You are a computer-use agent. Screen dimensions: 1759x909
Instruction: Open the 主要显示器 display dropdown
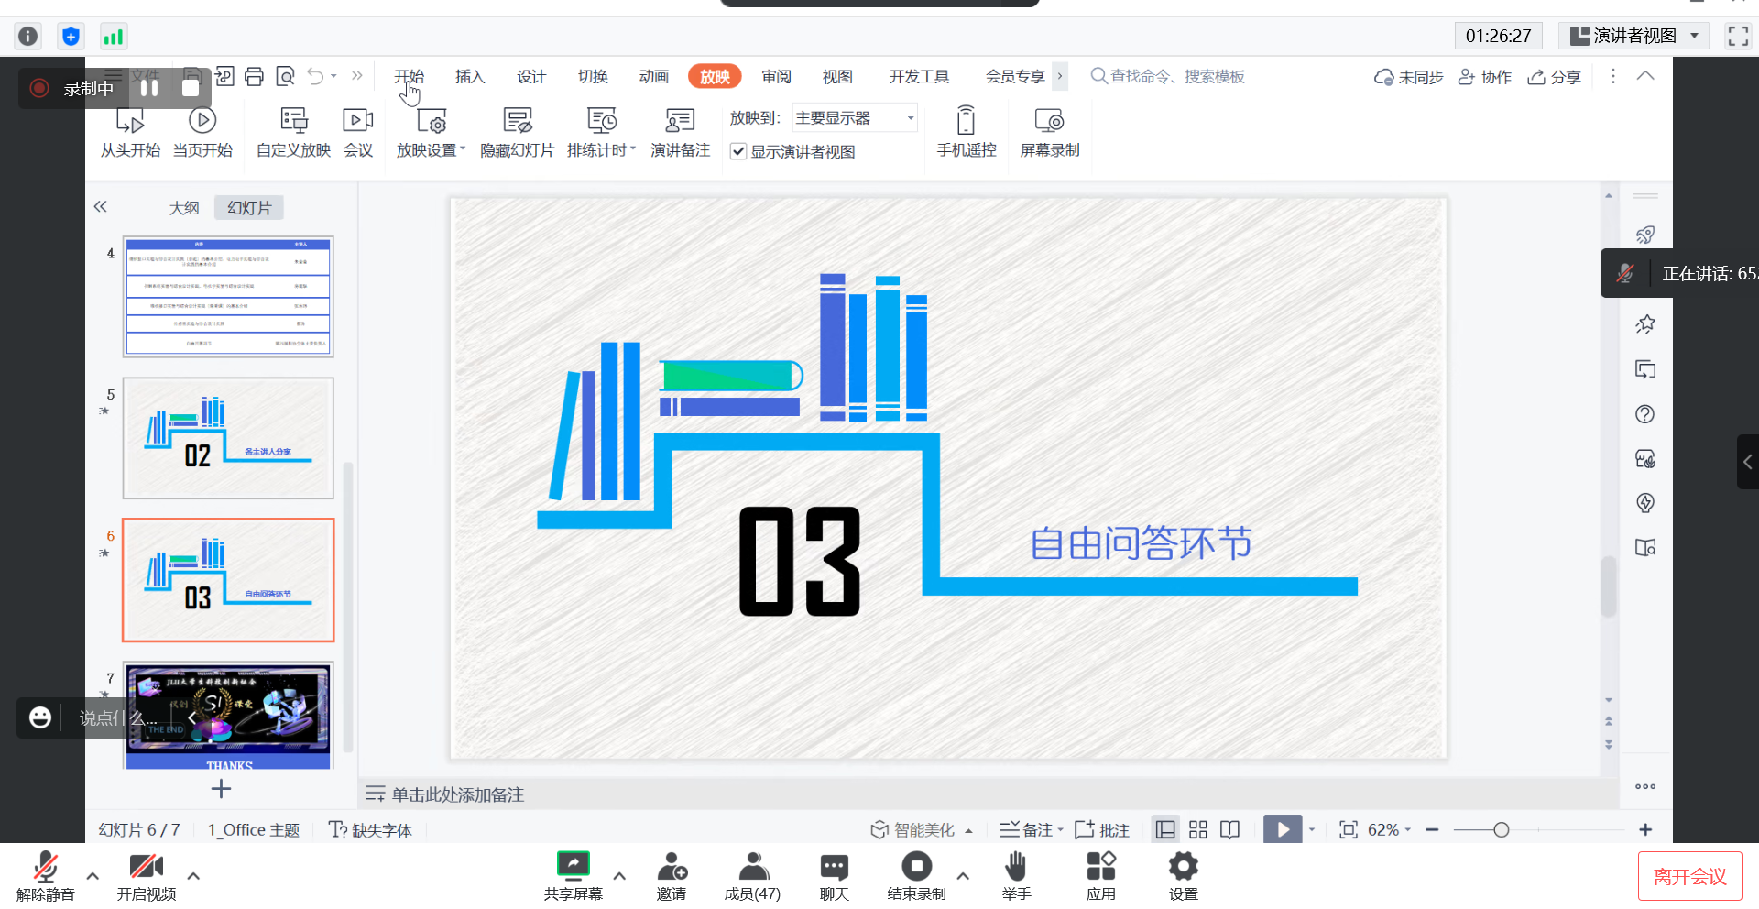click(854, 118)
